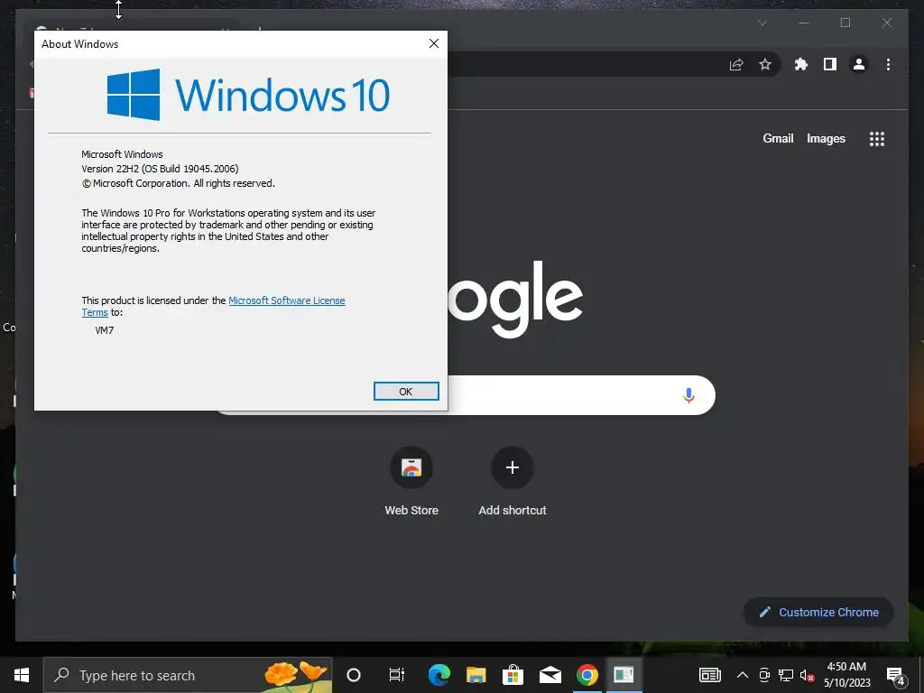Click OK in About Windows dialog

pyautogui.click(x=406, y=392)
